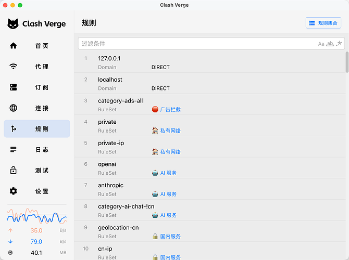Click the robot icon in anthropic row

click(x=155, y=194)
